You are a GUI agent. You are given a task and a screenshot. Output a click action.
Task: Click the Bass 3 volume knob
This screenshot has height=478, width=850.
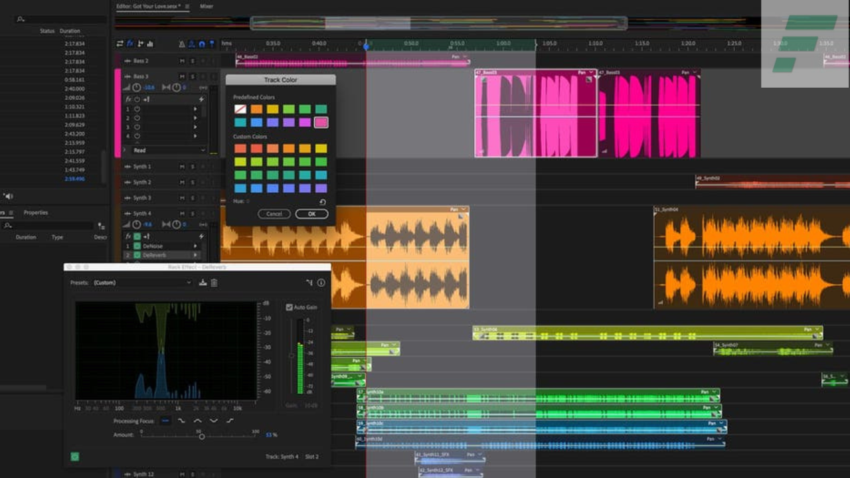pos(137,88)
